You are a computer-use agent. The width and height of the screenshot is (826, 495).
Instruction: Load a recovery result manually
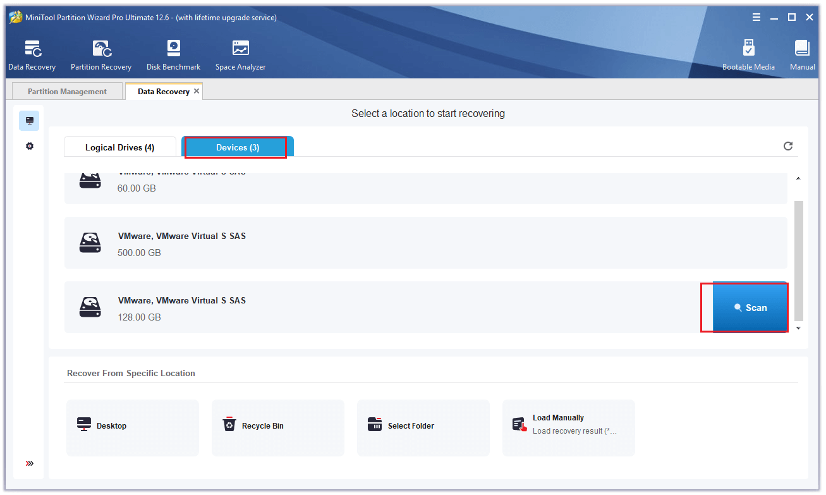569,428
